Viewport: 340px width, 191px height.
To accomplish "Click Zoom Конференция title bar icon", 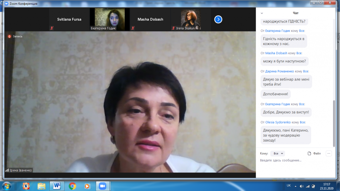I will click(x=7, y=4).
